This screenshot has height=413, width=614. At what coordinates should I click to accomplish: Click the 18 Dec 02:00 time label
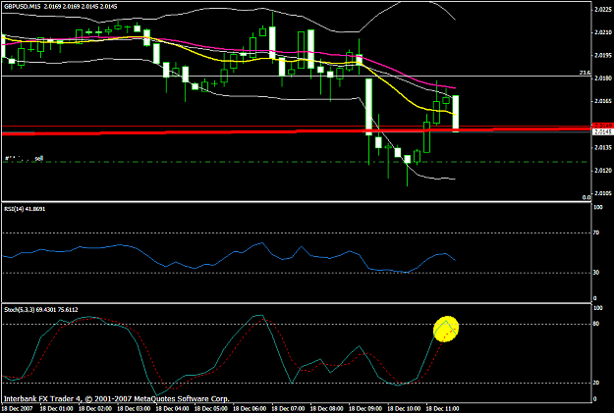[x=94, y=409]
